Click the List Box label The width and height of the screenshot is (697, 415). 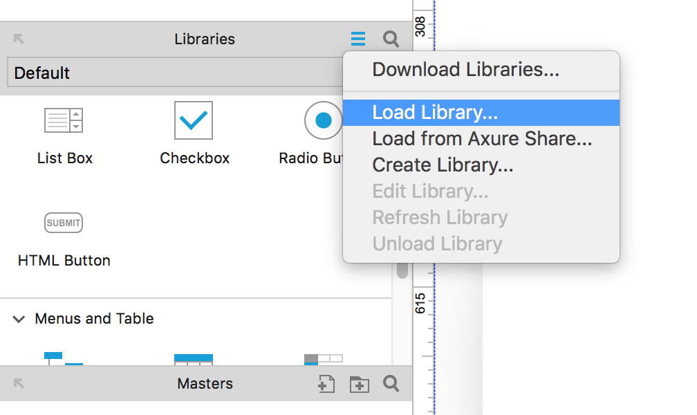(65, 158)
